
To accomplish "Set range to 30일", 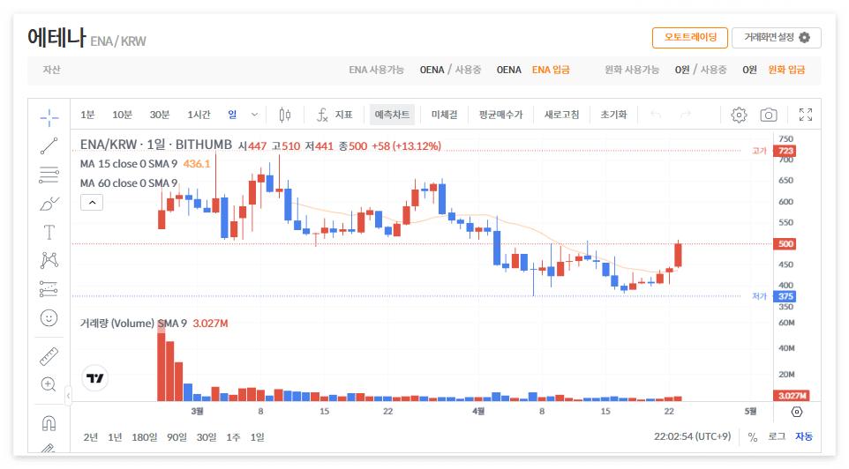I will (207, 437).
